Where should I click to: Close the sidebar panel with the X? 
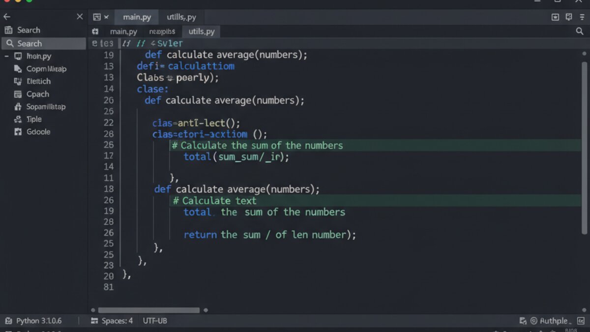pyautogui.click(x=80, y=17)
